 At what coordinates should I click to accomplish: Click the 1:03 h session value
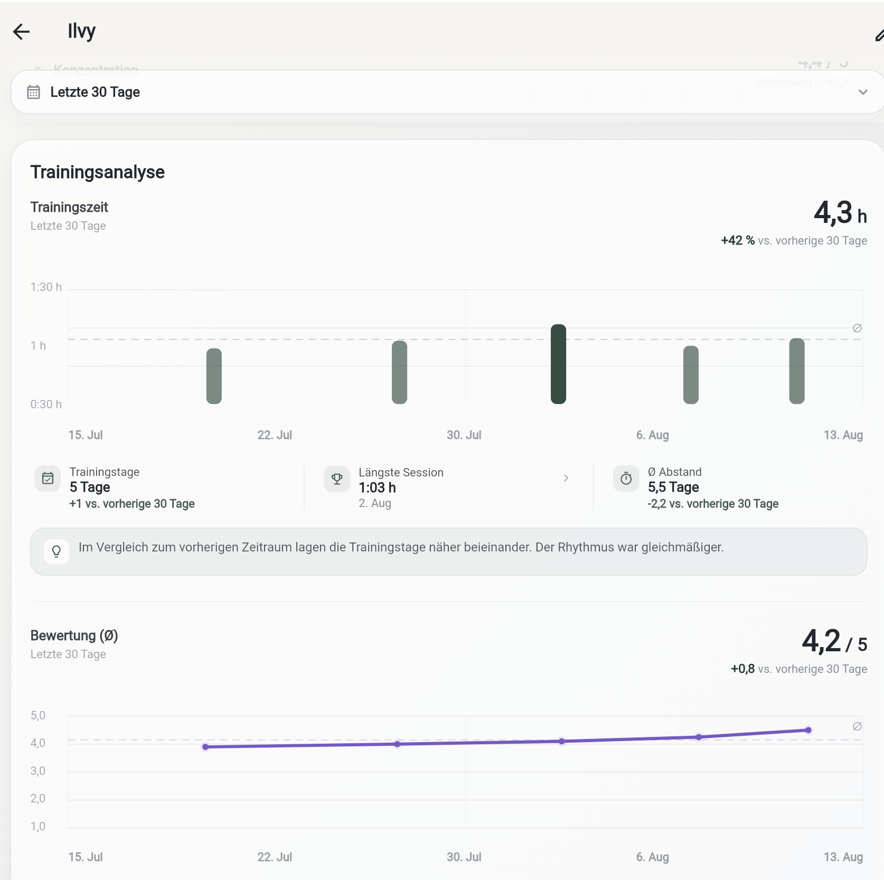pos(377,488)
